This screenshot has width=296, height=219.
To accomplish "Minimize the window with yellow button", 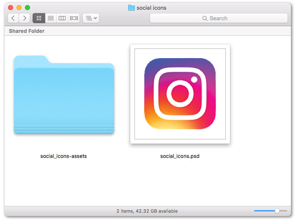I will click(19, 8).
